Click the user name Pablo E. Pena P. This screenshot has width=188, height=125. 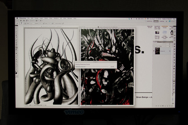tap(167, 19)
